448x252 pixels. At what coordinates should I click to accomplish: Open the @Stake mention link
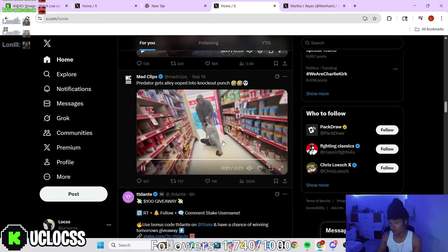click(x=205, y=225)
